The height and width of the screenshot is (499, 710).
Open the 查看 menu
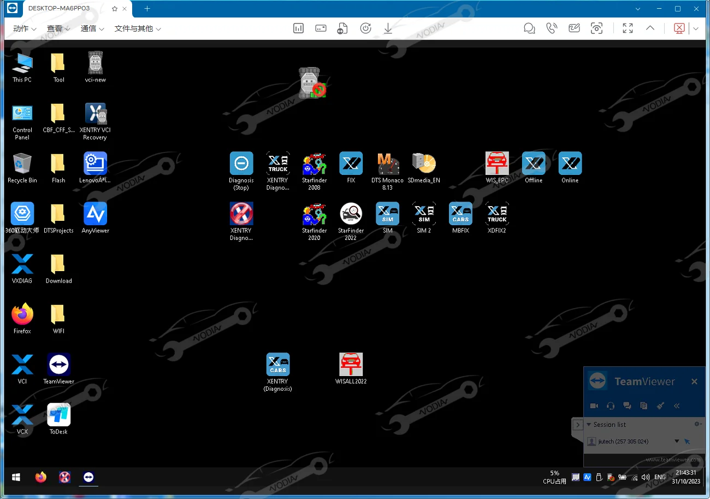(x=58, y=28)
